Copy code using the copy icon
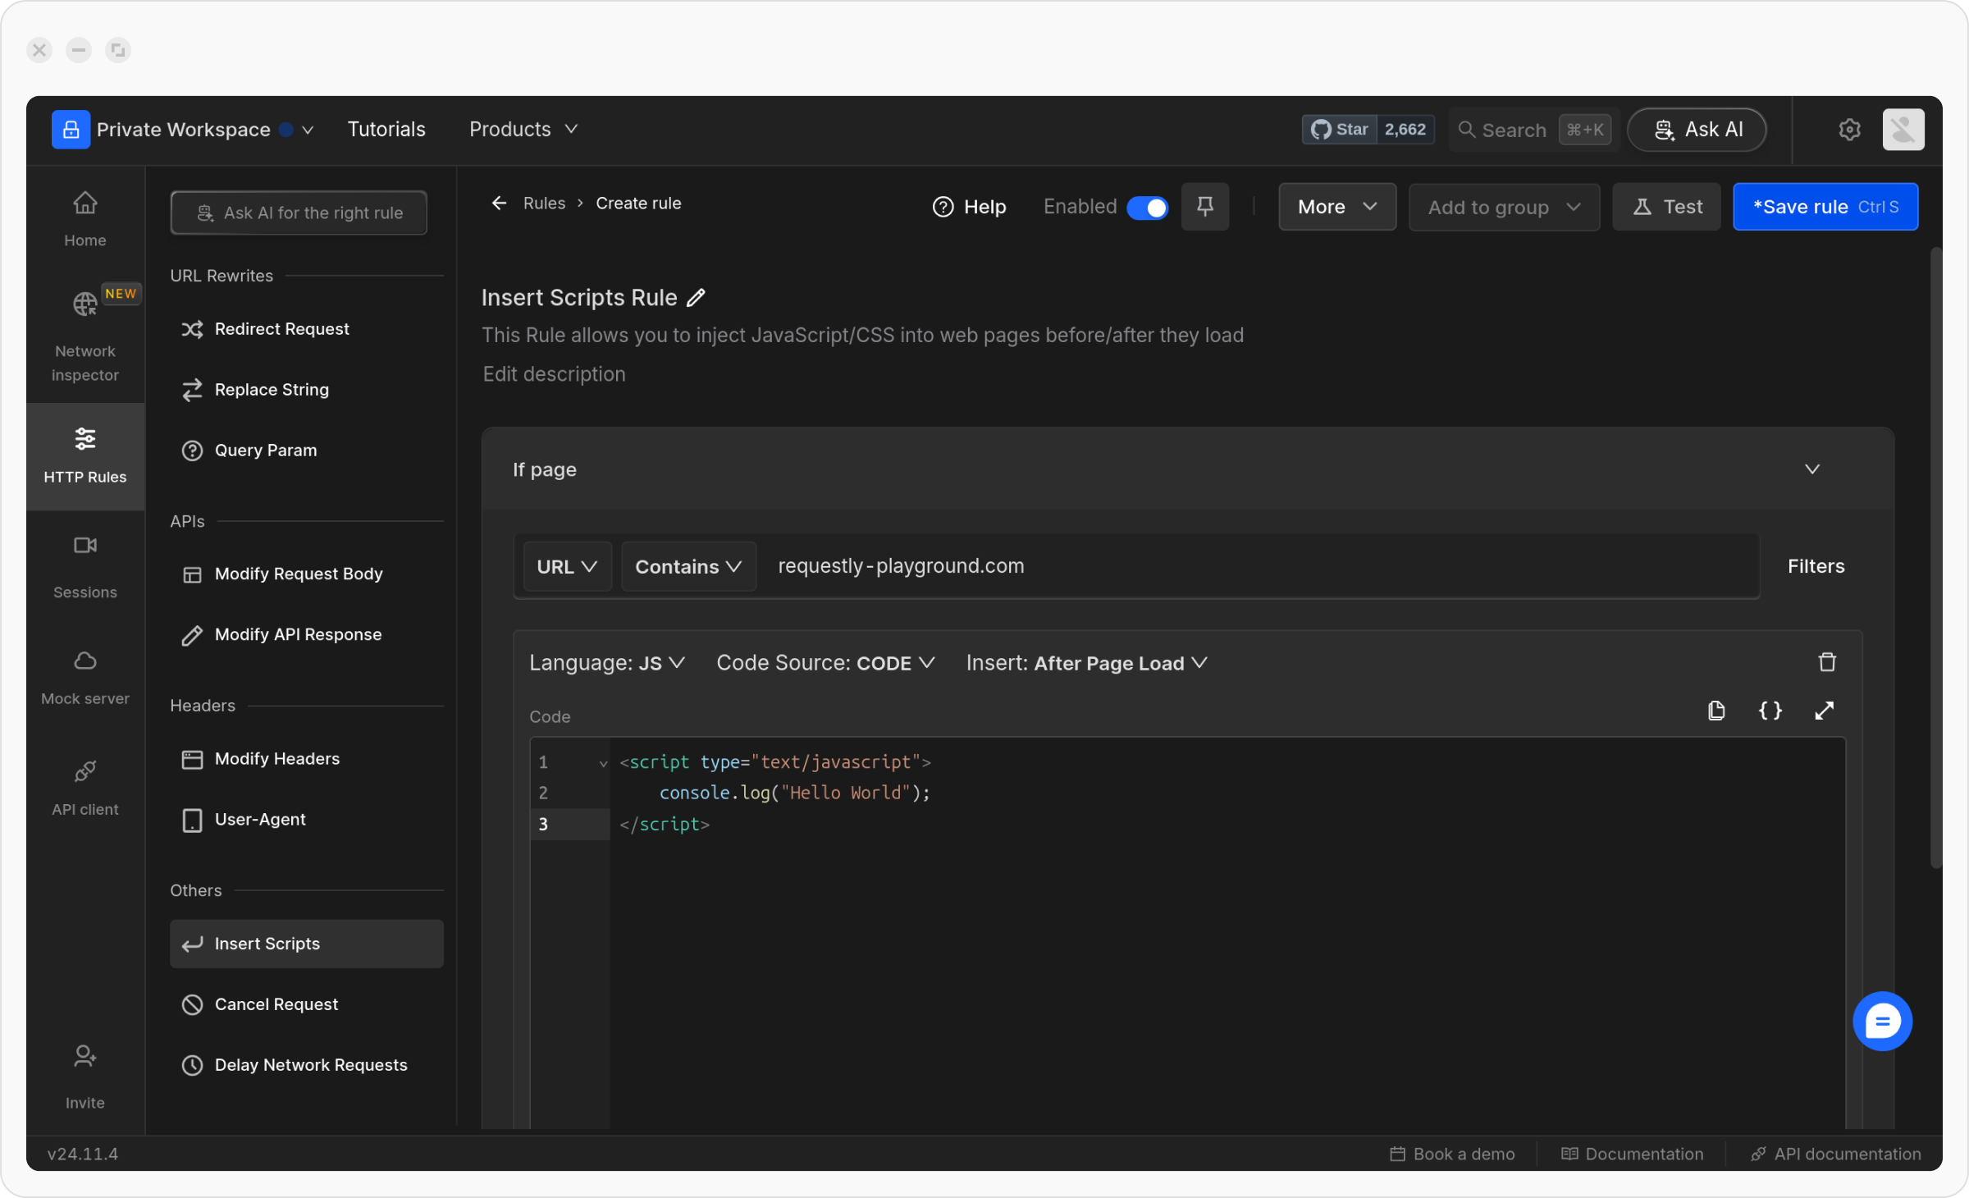This screenshot has height=1198, width=1969. click(x=1715, y=711)
